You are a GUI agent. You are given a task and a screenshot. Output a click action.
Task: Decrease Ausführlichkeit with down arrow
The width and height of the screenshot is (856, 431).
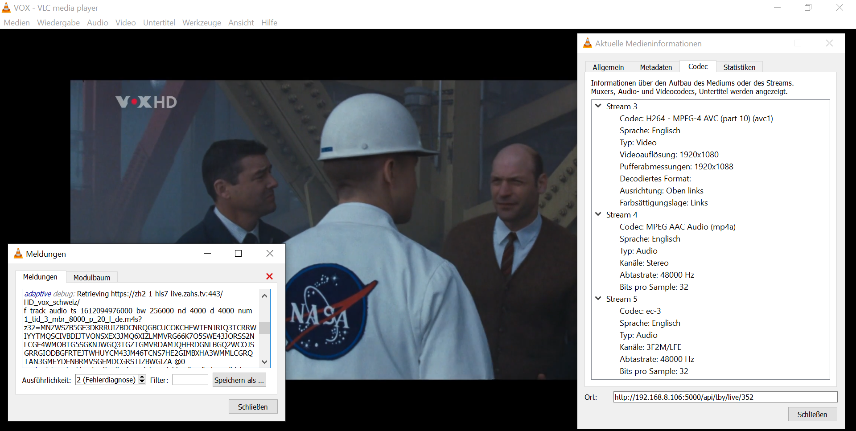point(142,382)
